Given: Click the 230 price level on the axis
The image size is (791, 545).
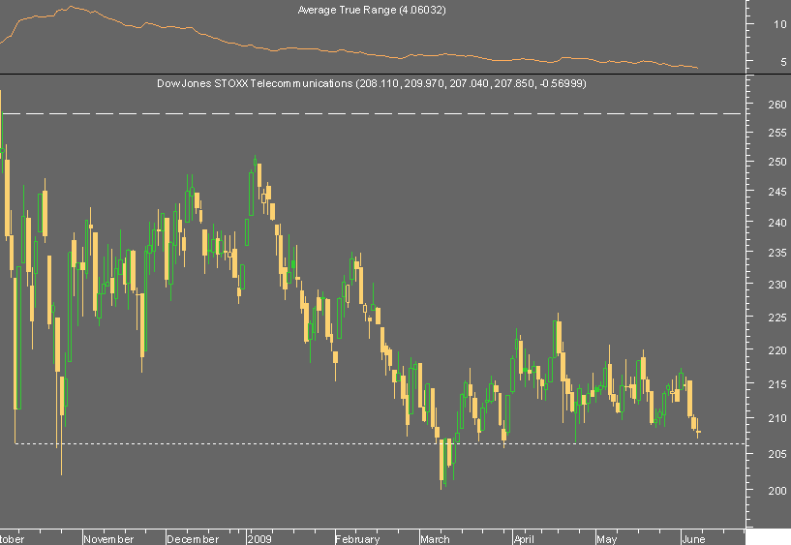Looking at the screenshot, I should point(777,285).
